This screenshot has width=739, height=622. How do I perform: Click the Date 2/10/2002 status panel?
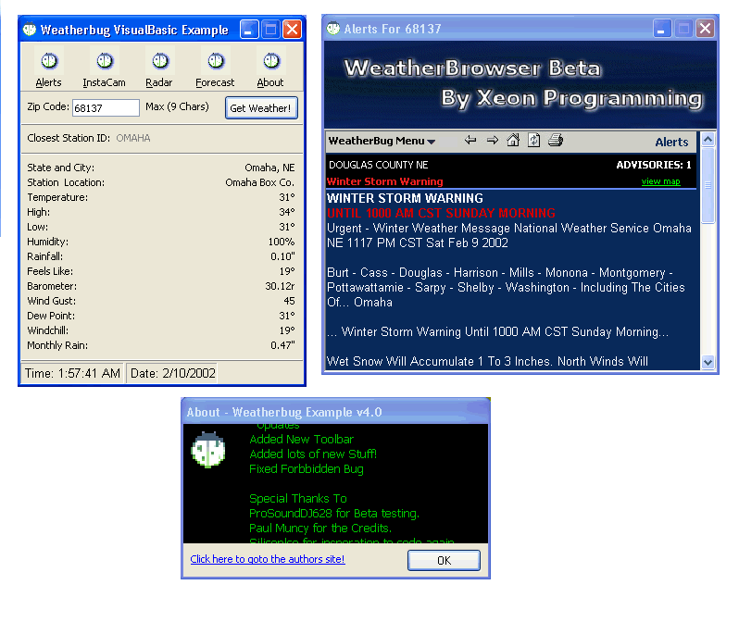(x=172, y=373)
